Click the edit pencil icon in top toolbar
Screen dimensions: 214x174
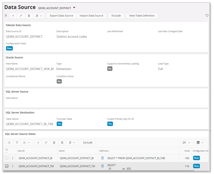point(21,16)
